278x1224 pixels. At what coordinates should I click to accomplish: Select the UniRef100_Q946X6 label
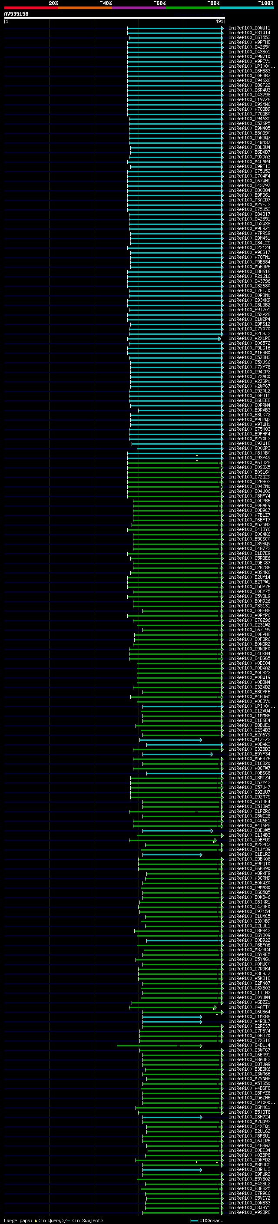click(249, 80)
